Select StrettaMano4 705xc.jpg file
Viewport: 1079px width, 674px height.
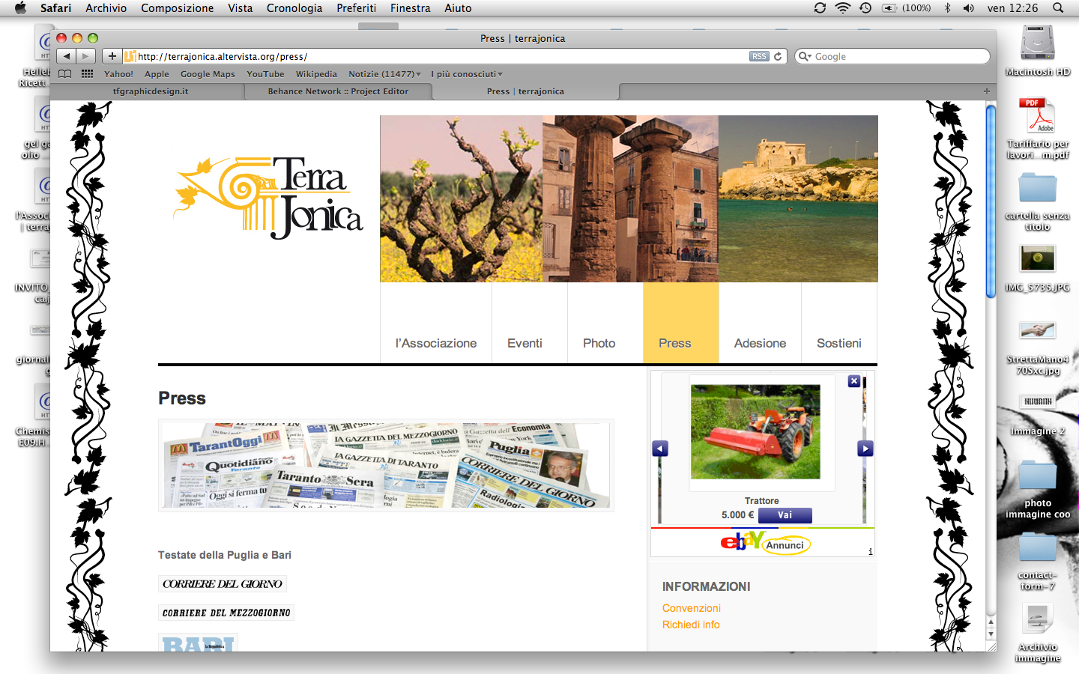click(1037, 330)
